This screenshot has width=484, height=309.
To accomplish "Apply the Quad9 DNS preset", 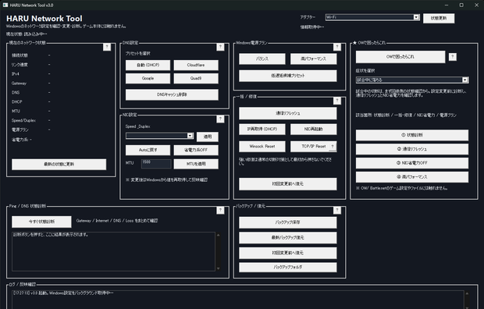I will [196, 78].
